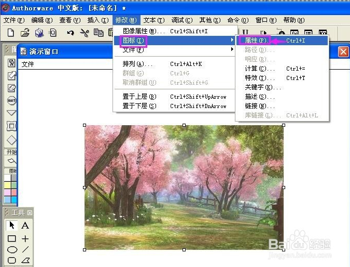Open the 窗口(W) menu
The height and width of the screenshot is (267, 350).
[266, 20]
